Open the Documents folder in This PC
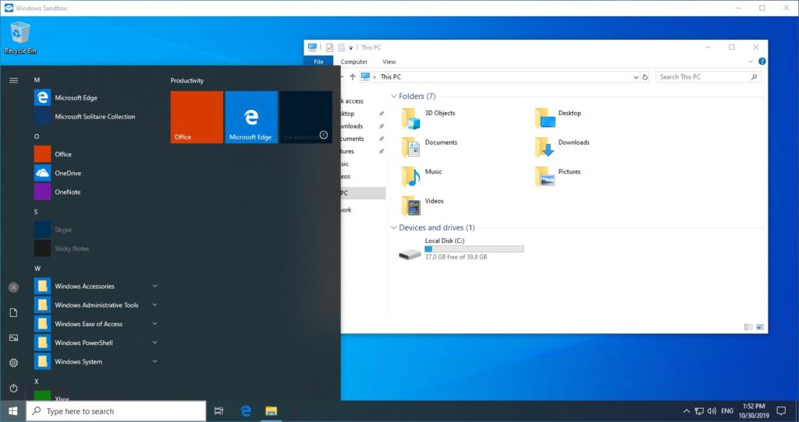Viewport: 799px width, 422px height. [429, 147]
